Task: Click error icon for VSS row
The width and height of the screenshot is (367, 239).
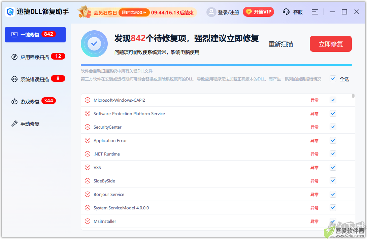Action: 88,167
